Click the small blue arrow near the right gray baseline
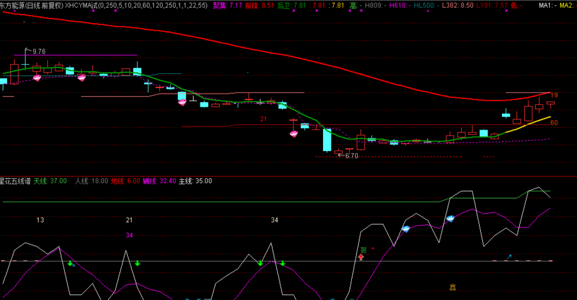 [509, 257]
